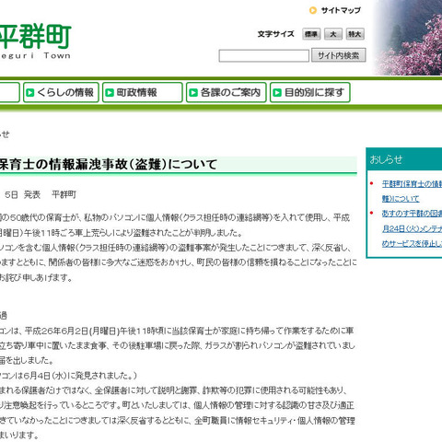Focus the site search input field
Image resolution: width=442 pixels, height=442 pixels.
(x=263, y=56)
